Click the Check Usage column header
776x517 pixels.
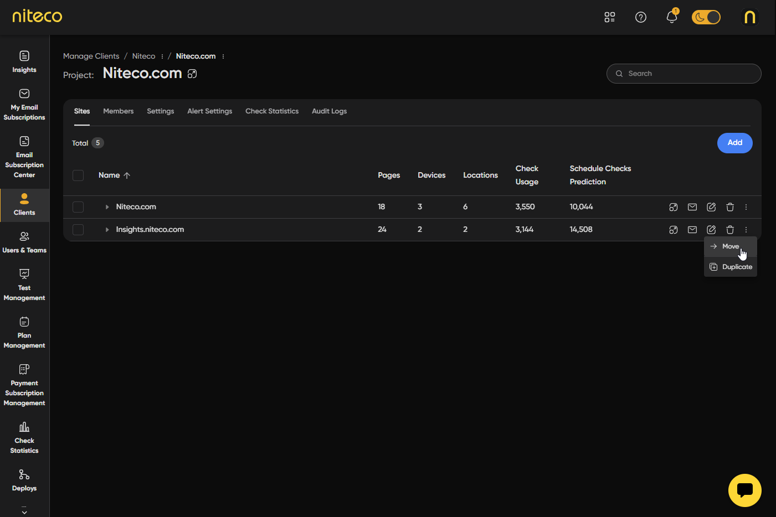pos(527,175)
